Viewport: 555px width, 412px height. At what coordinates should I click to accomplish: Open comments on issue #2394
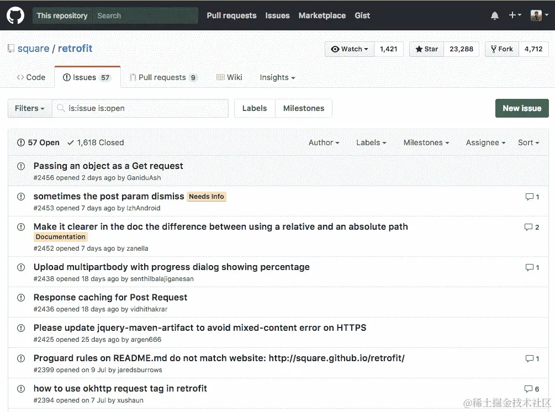pyautogui.click(x=532, y=389)
